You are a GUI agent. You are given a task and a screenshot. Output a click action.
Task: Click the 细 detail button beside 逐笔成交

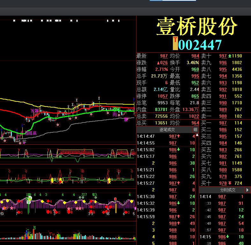(195, 130)
